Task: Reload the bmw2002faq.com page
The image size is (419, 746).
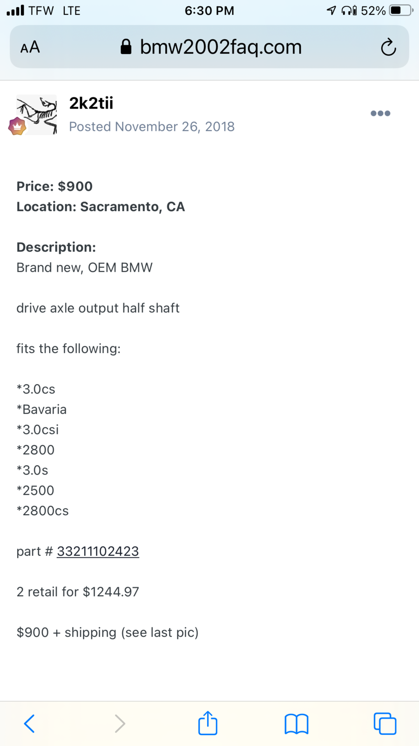Action: coord(388,47)
